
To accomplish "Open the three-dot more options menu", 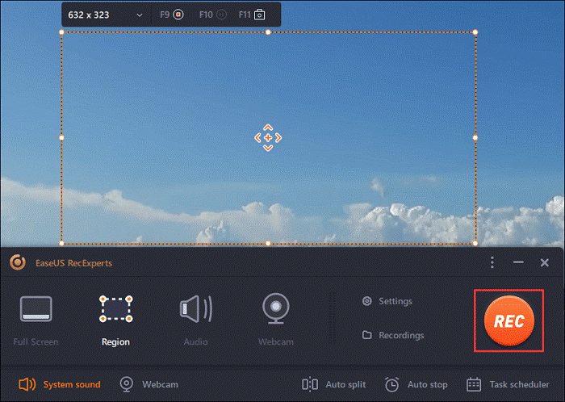I will coord(492,262).
